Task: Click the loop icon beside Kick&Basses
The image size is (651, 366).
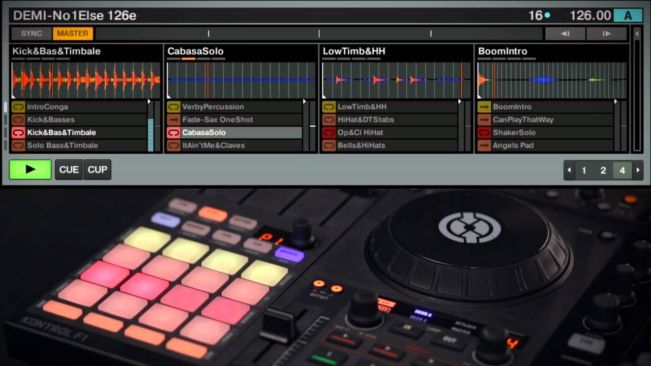Action: 18,119
